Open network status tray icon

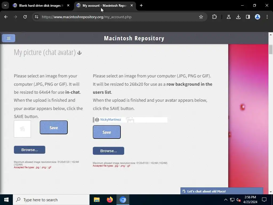[232, 200]
